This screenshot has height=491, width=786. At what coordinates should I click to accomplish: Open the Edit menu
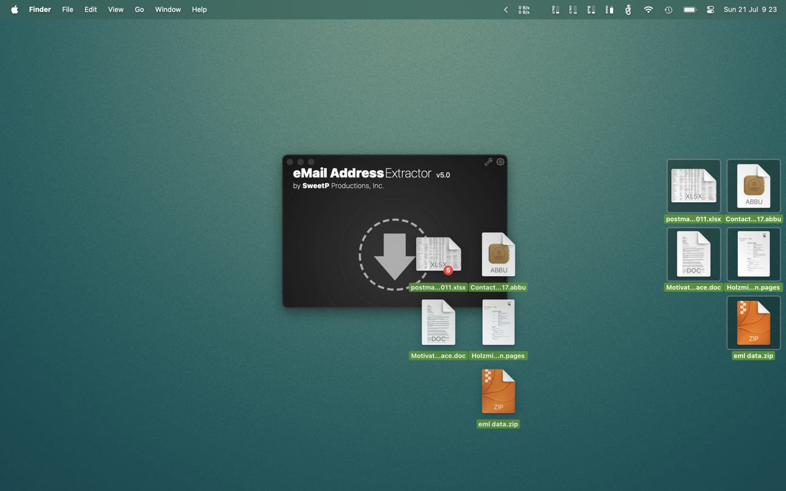pos(90,9)
